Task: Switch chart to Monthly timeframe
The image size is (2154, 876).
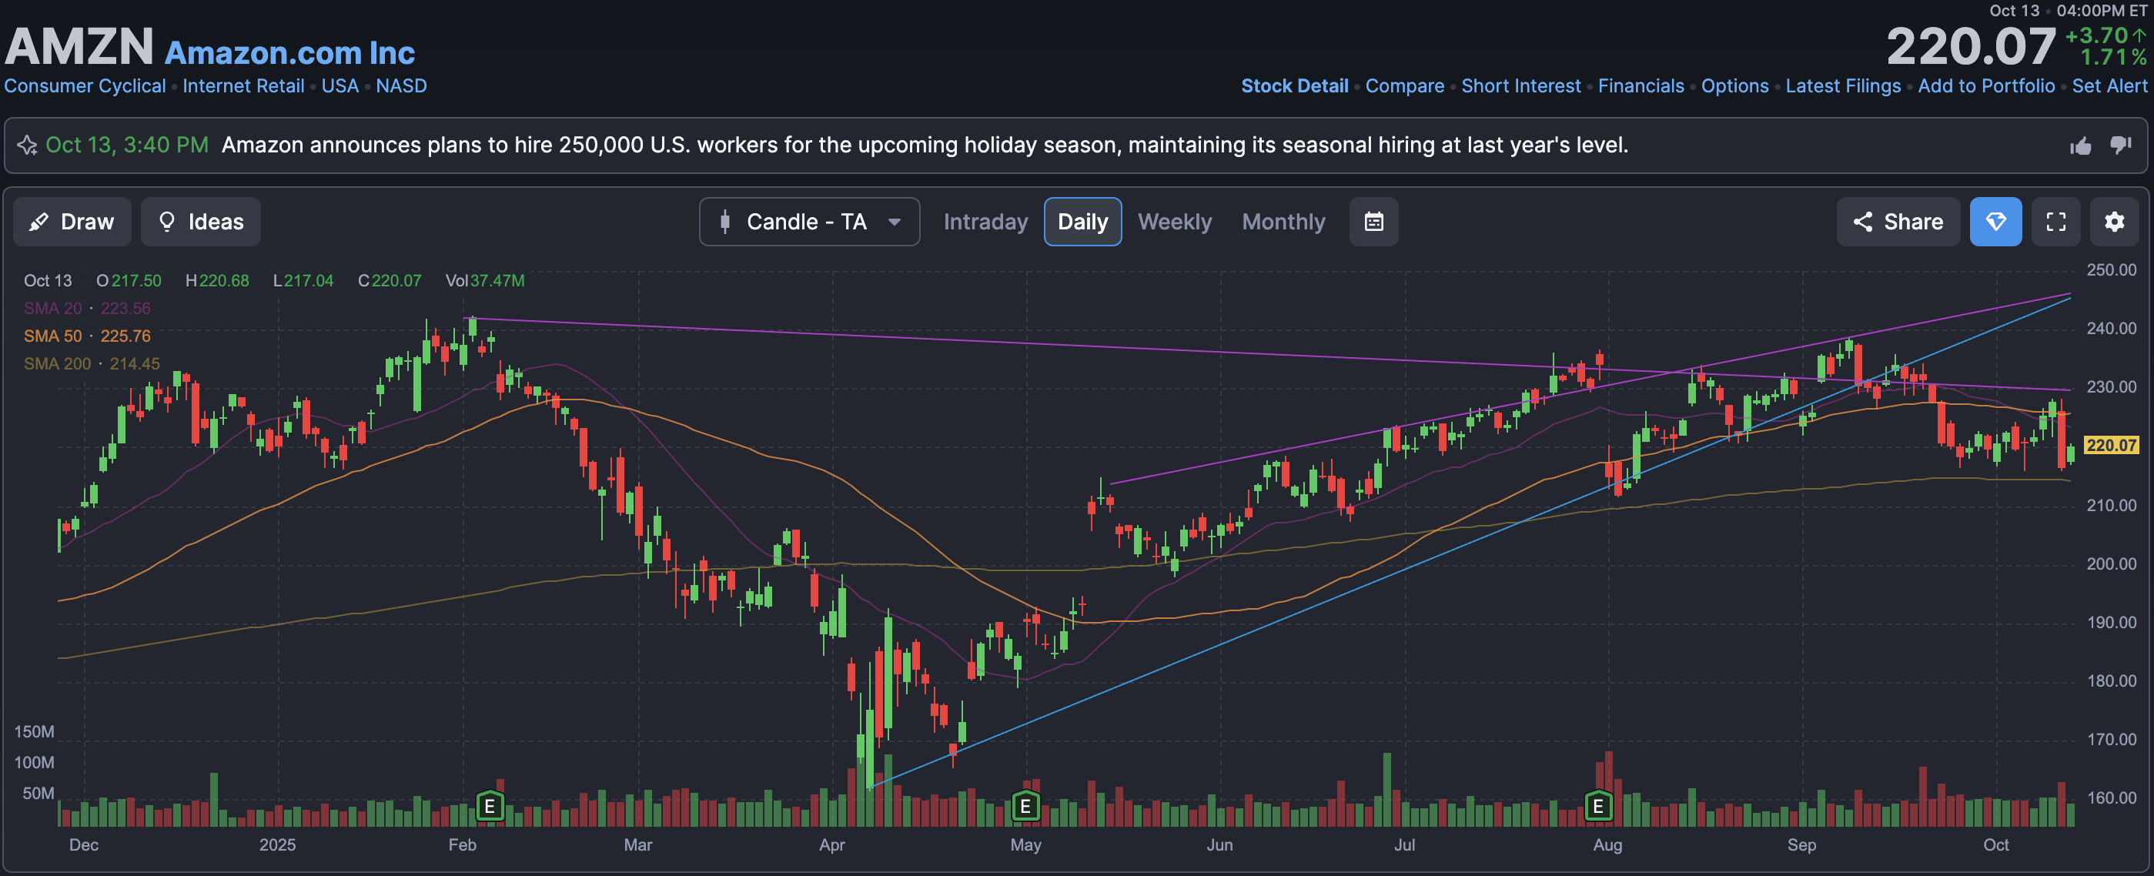Action: (x=1283, y=222)
